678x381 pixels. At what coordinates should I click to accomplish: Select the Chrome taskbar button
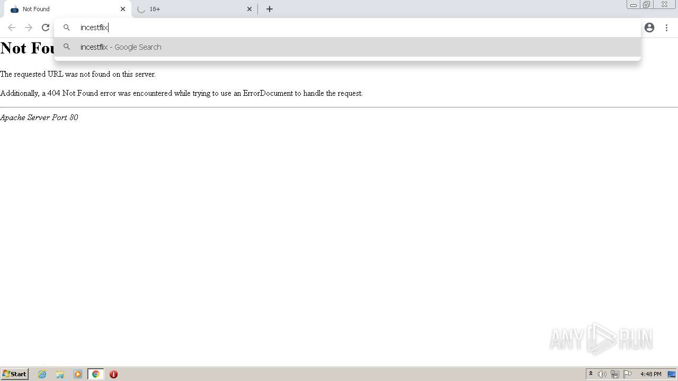click(96, 374)
